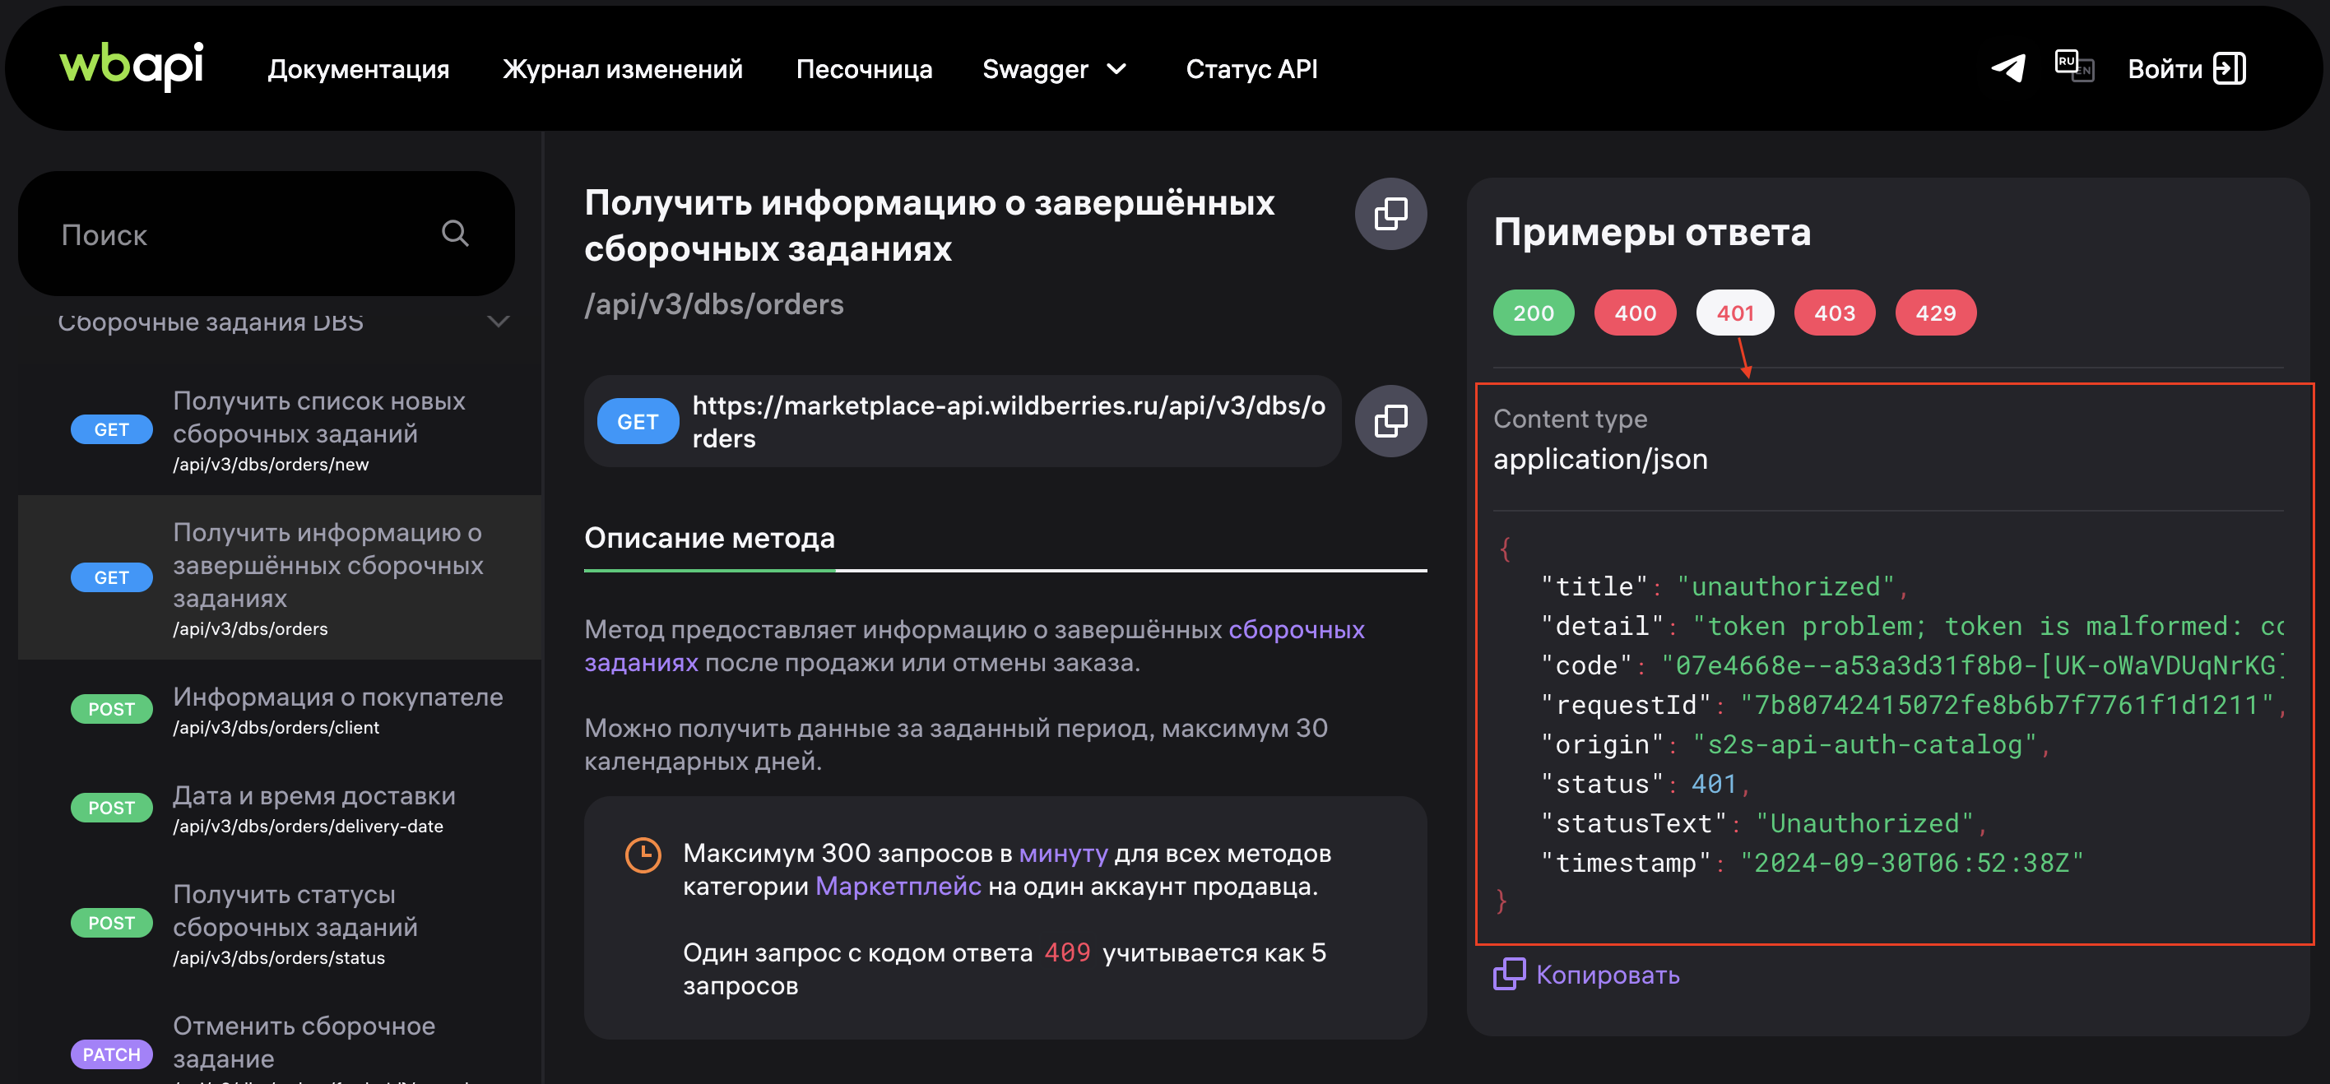
Task: Open the Документация menu item
Action: pyautogui.click(x=358, y=69)
